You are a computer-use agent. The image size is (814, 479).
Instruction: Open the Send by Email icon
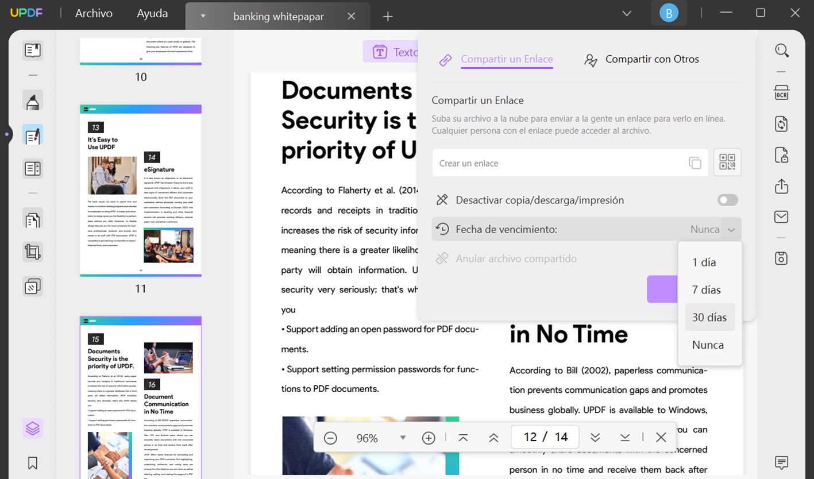click(x=781, y=217)
